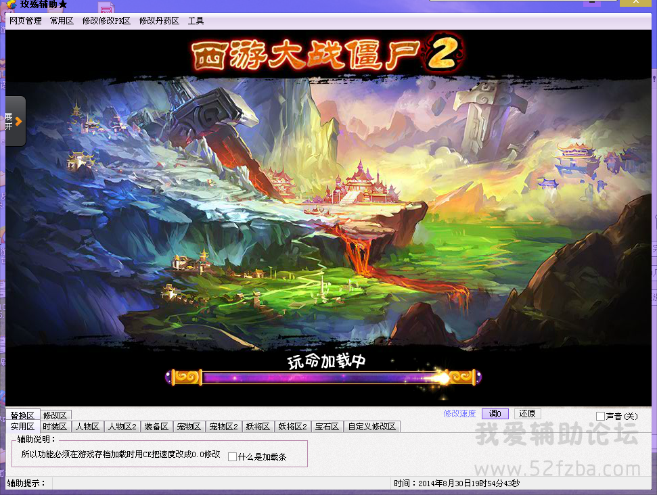This screenshot has width=657, height=495.
Task: Choose the 妖将区2 tab
Action: 293,426
